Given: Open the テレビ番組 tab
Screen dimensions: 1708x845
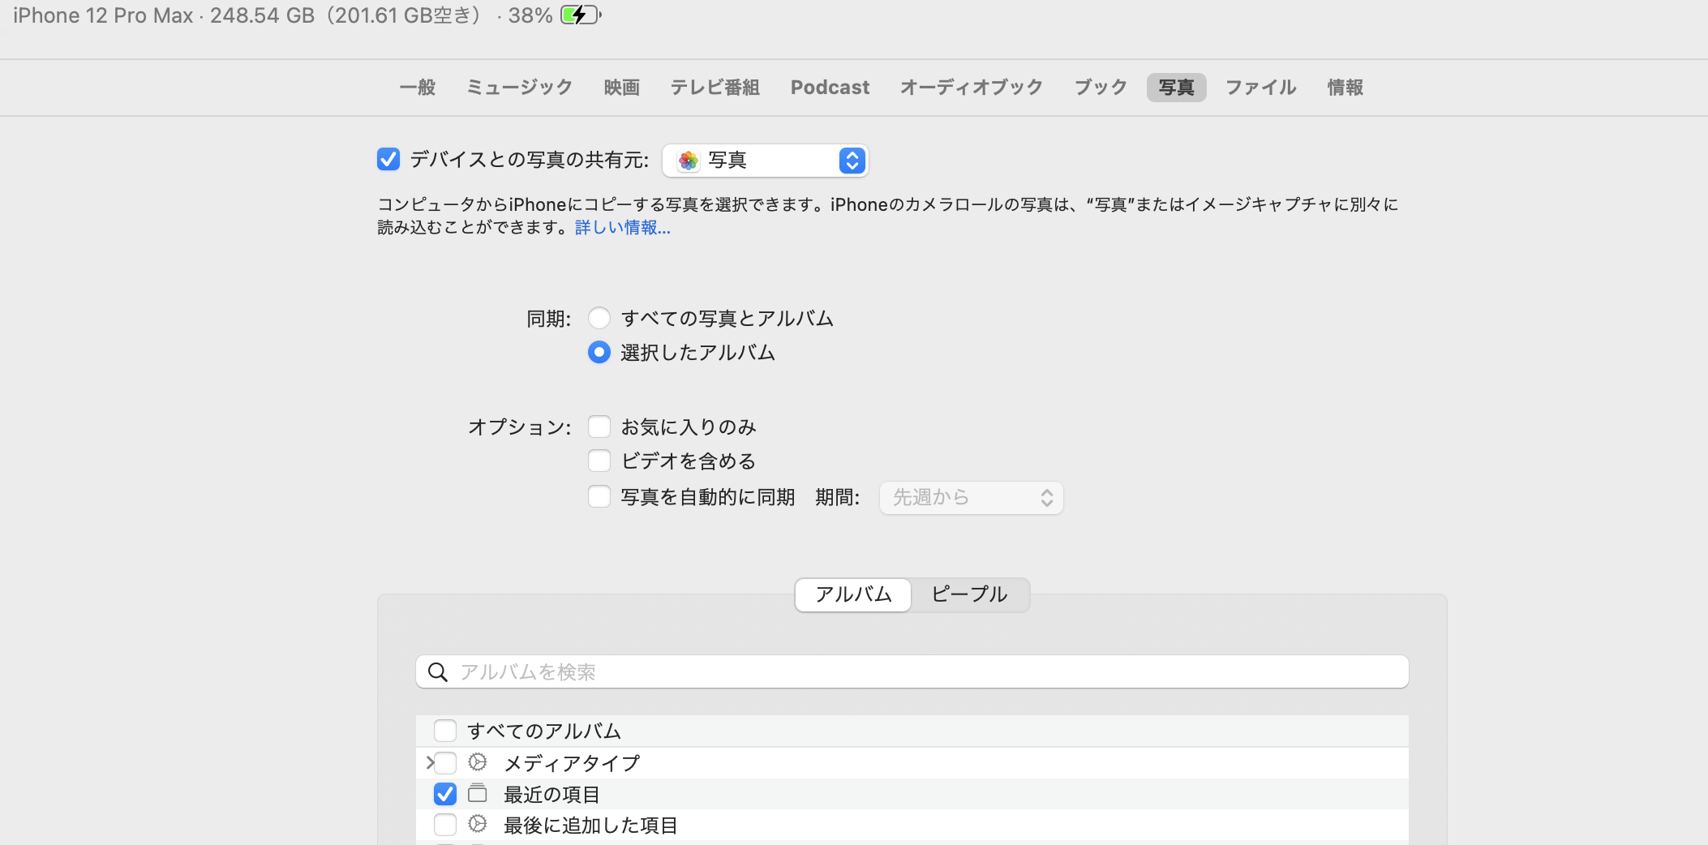Looking at the screenshot, I should (715, 88).
